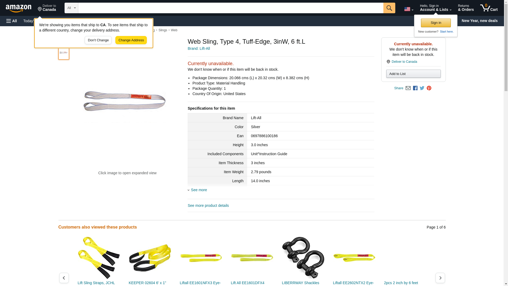
Task: Open the Amazon logo home link
Action: (x=19, y=8)
